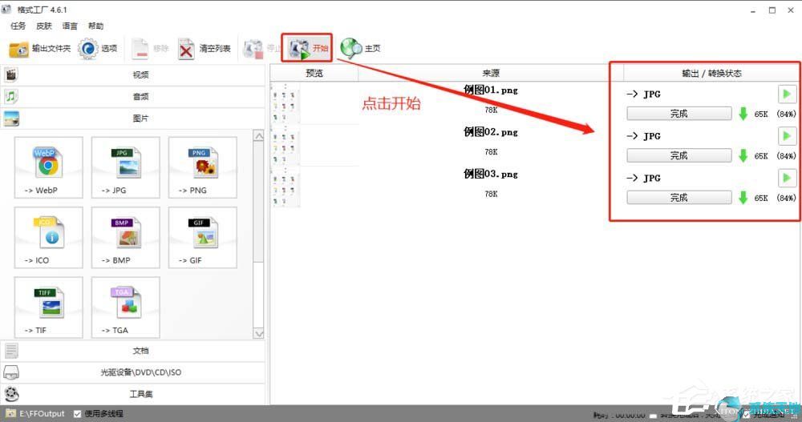The height and width of the screenshot is (422, 802).
Task: Click 开始 to start conversion
Action: pyautogui.click(x=307, y=48)
